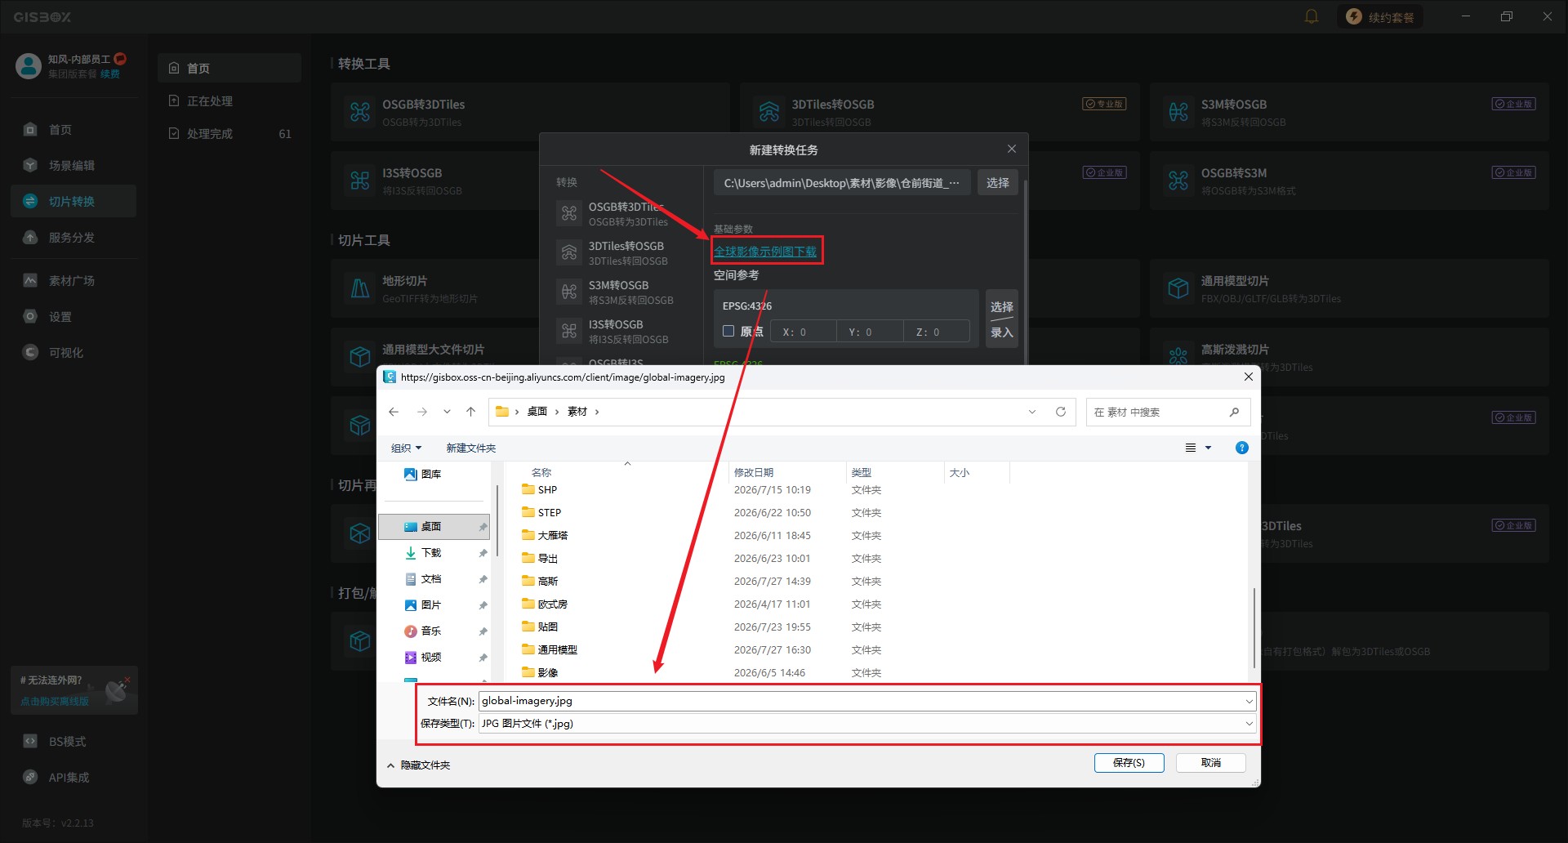Open 设置 in the sidebar
Image resolution: width=1568 pixels, height=843 pixels.
(73, 317)
